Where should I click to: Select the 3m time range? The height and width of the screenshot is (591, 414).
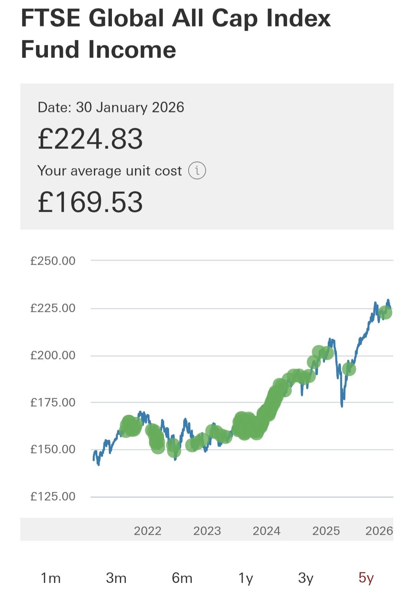(116, 578)
